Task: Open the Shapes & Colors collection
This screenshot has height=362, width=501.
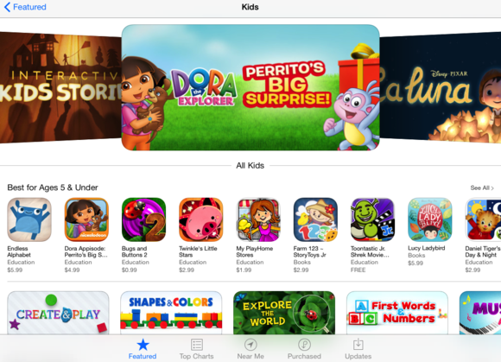Action: coord(171,313)
